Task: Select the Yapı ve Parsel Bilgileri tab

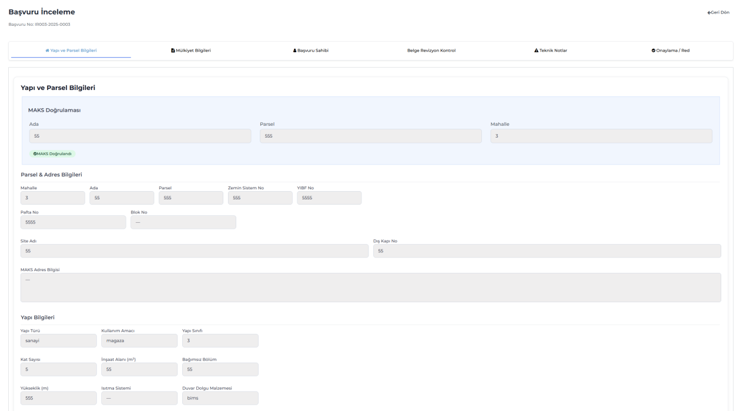Action: pyautogui.click(x=71, y=51)
